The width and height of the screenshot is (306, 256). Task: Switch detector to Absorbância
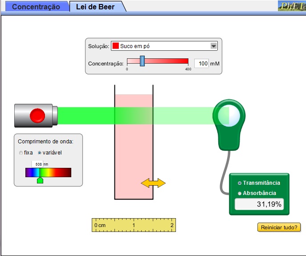(240, 193)
